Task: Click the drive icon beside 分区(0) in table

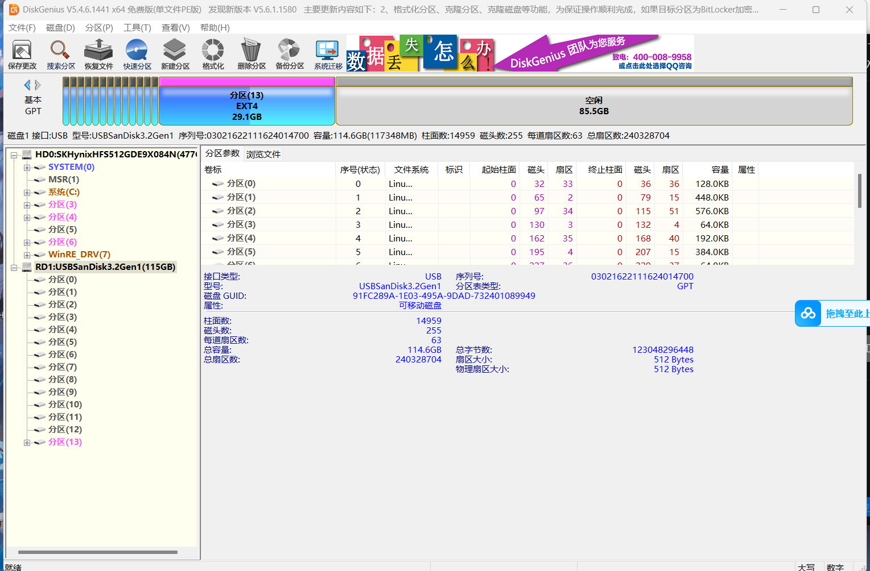Action: 217,184
